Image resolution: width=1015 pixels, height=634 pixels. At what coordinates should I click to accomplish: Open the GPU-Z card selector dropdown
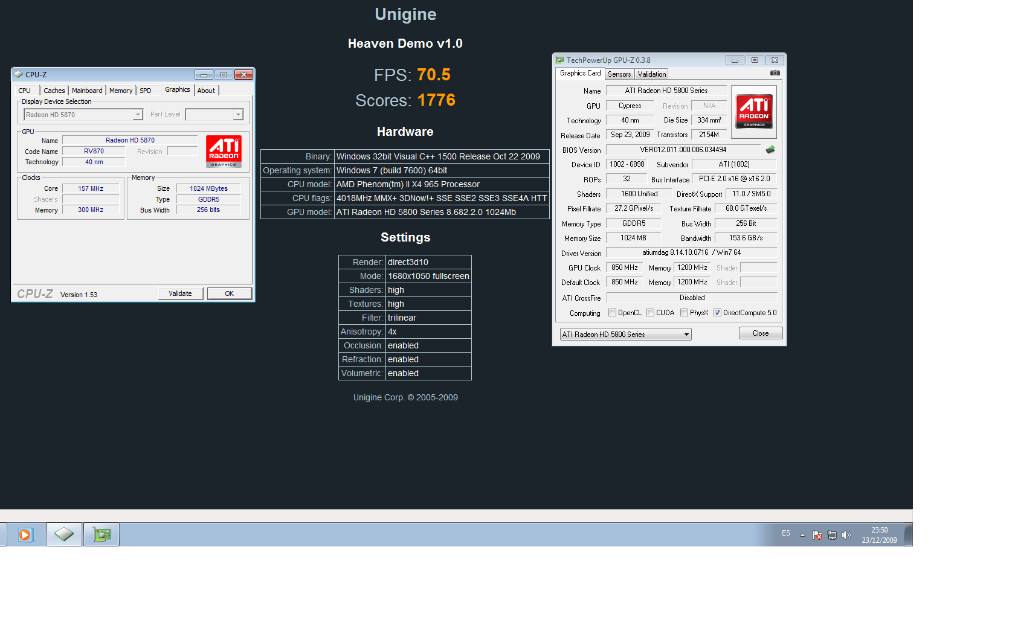pos(626,335)
